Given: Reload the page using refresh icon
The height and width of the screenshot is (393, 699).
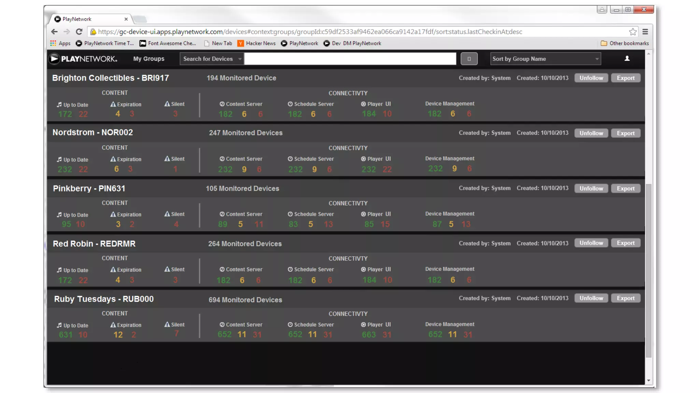Looking at the screenshot, I should (x=79, y=32).
